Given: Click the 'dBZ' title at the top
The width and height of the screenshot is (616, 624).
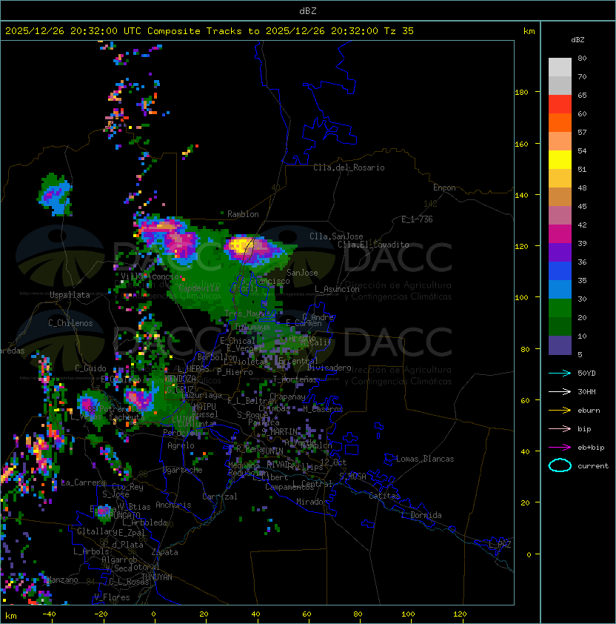Looking at the screenshot, I should pyautogui.click(x=308, y=10).
